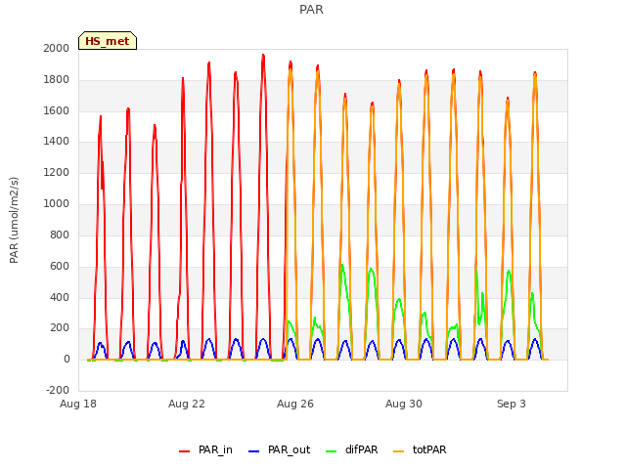Image resolution: width=626 pixels, height=469 pixels.
Task: Toggle the PAR_out legend entry
Action: tap(279, 449)
